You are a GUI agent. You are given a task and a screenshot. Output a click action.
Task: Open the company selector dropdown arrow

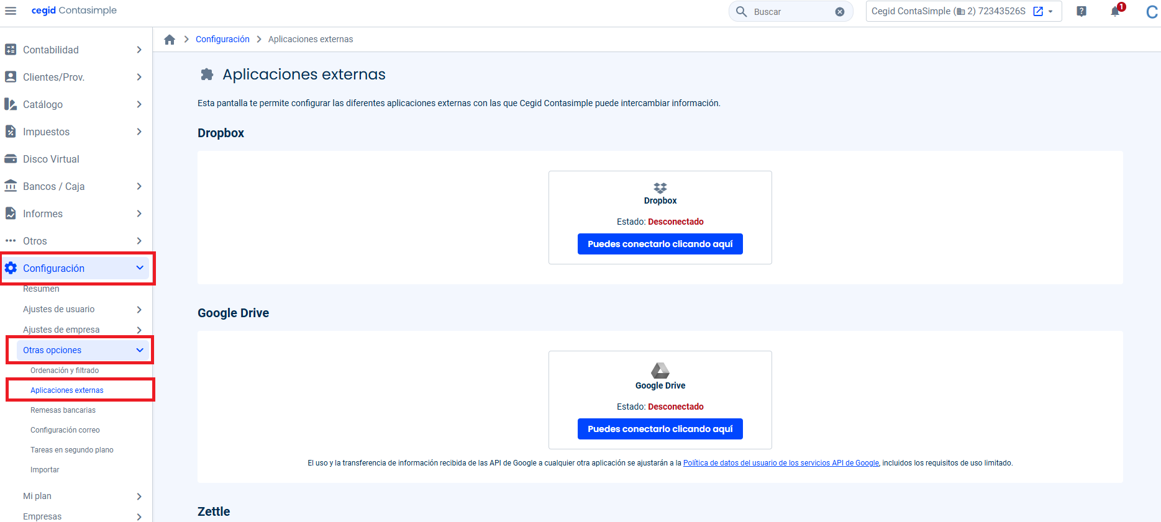[x=1050, y=12]
